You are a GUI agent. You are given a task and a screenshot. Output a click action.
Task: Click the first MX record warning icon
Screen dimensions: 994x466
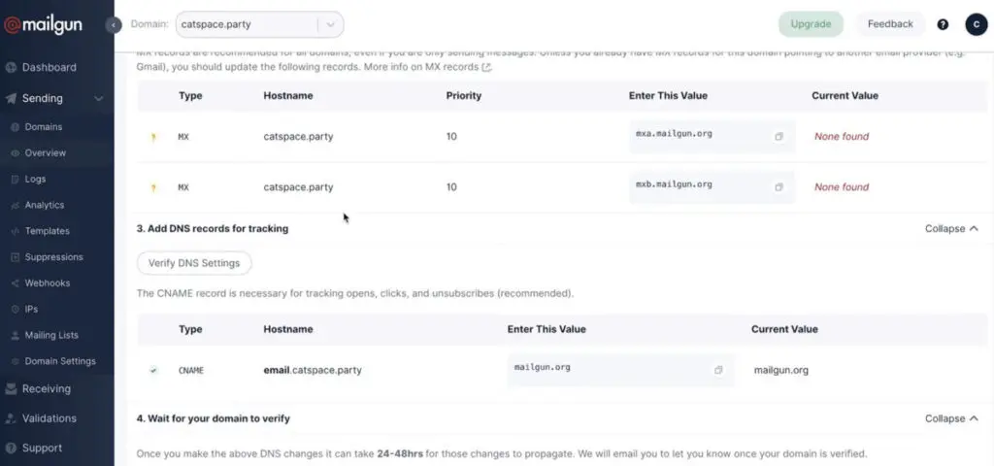(x=153, y=137)
